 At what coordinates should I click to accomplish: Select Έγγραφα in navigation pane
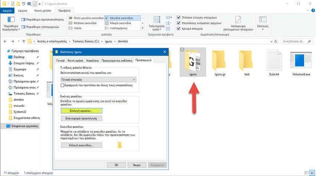click(x=20, y=69)
